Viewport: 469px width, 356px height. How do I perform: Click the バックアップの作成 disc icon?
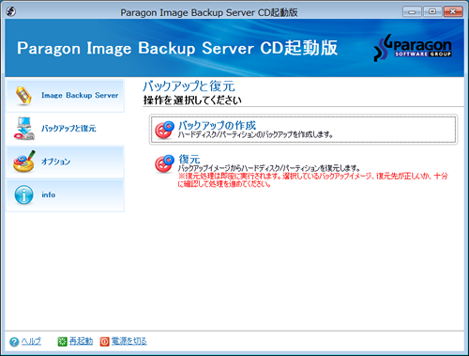tap(164, 130)
